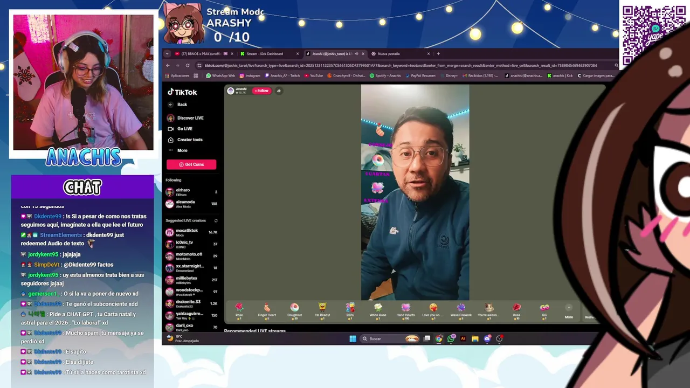690x388 pixels.
Task: Open the PayPal: Resumen bookmark
Action: pyautogui.click(x=419, y=75)
